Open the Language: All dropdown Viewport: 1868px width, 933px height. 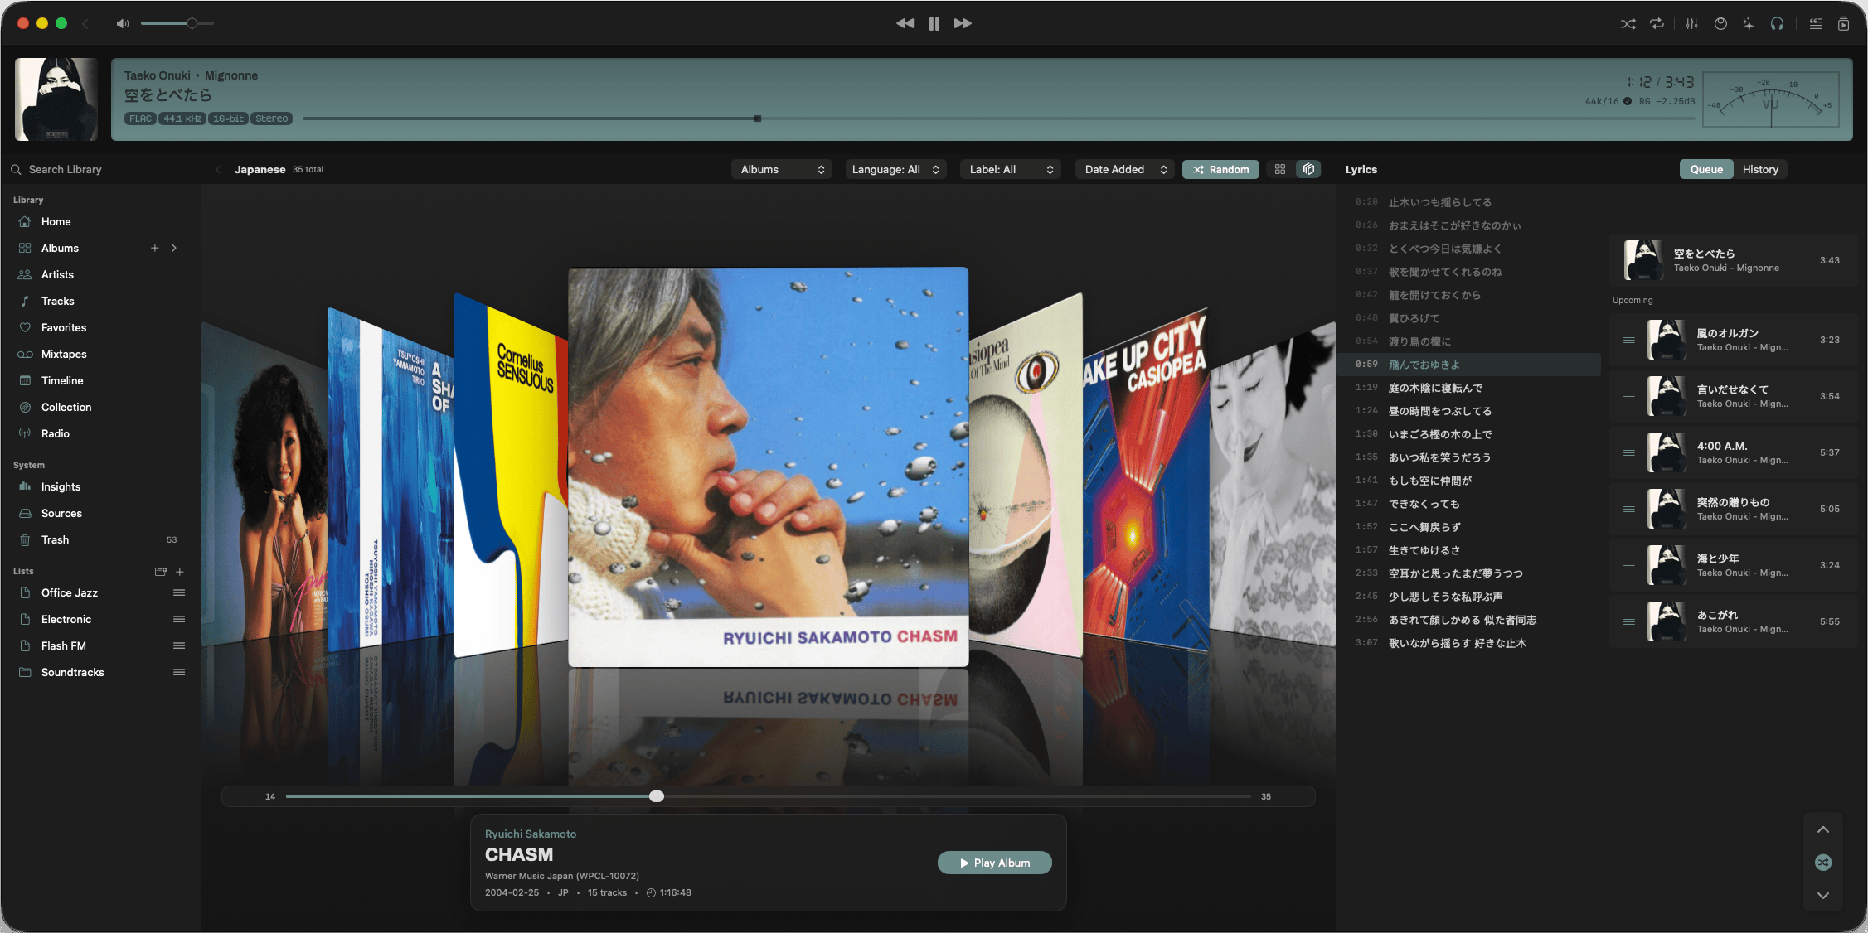click(x=895, y=169)
